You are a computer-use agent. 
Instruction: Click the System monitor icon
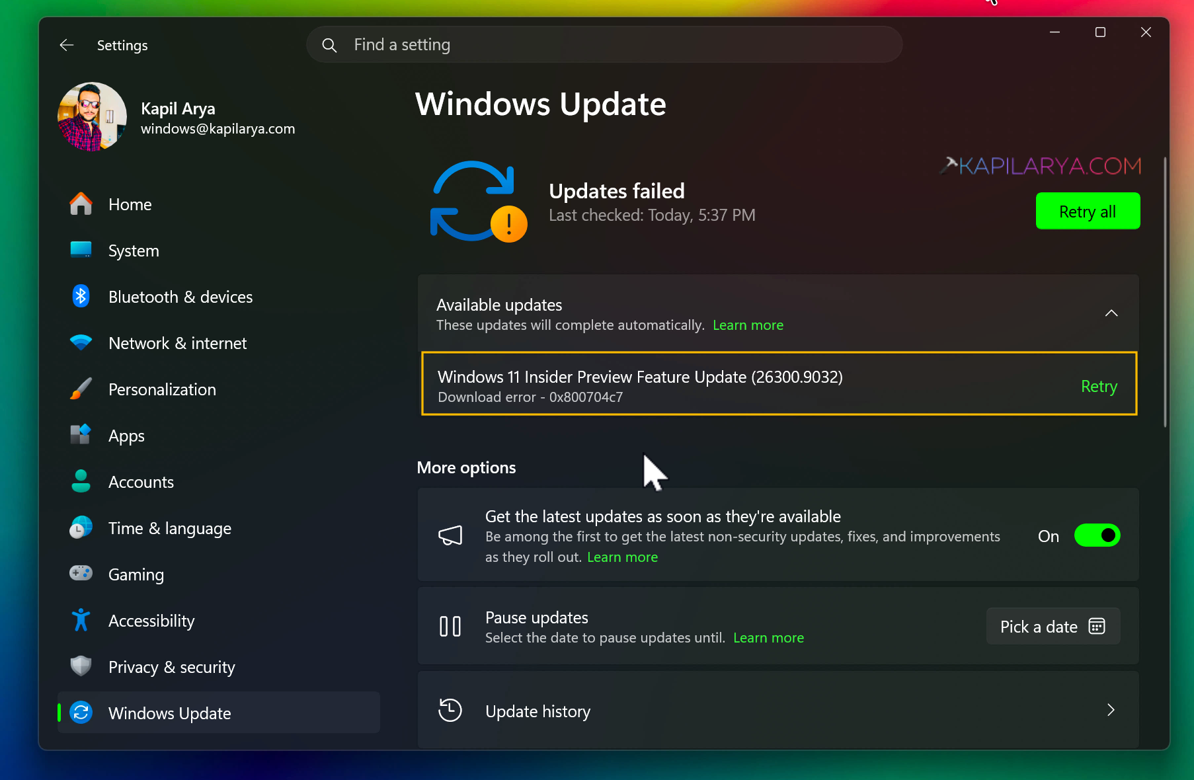click(x=81, y=250)
